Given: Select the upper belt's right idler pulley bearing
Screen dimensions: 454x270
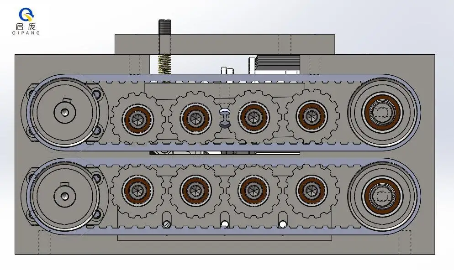Looking at the screenshot, I should 382,113.
